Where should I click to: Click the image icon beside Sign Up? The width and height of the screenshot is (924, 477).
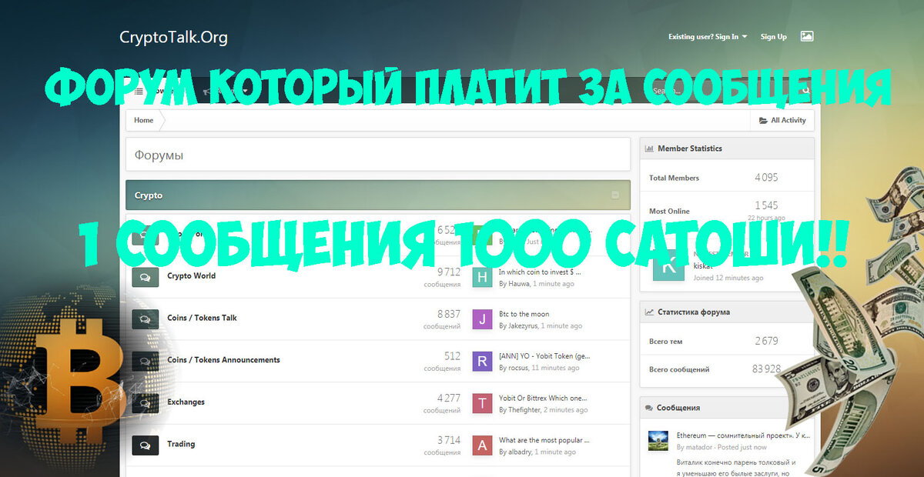(807, 35)
